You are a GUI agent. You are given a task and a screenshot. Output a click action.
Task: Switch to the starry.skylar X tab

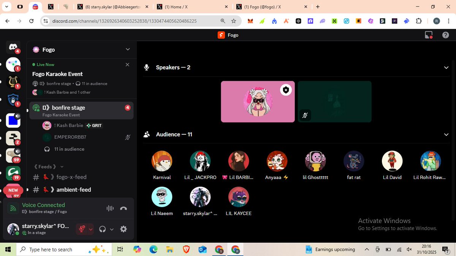(112, 7)
